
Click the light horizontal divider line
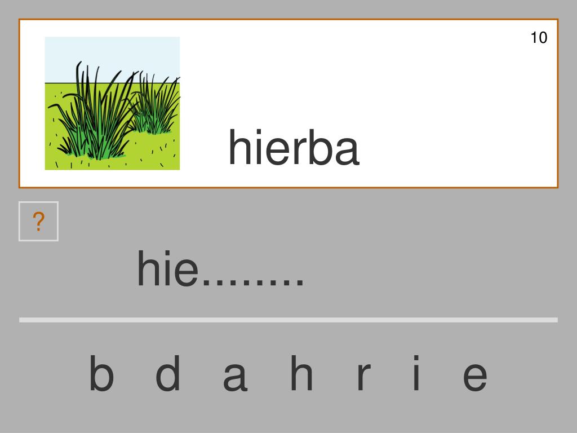[x=288, y=320]
